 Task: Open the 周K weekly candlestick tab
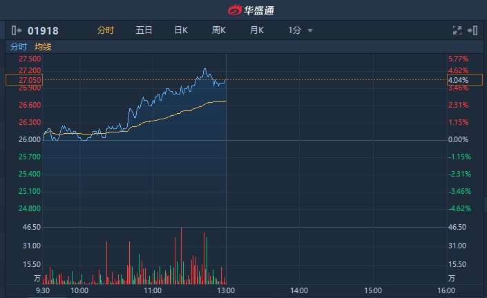click(x=219, y=30)
